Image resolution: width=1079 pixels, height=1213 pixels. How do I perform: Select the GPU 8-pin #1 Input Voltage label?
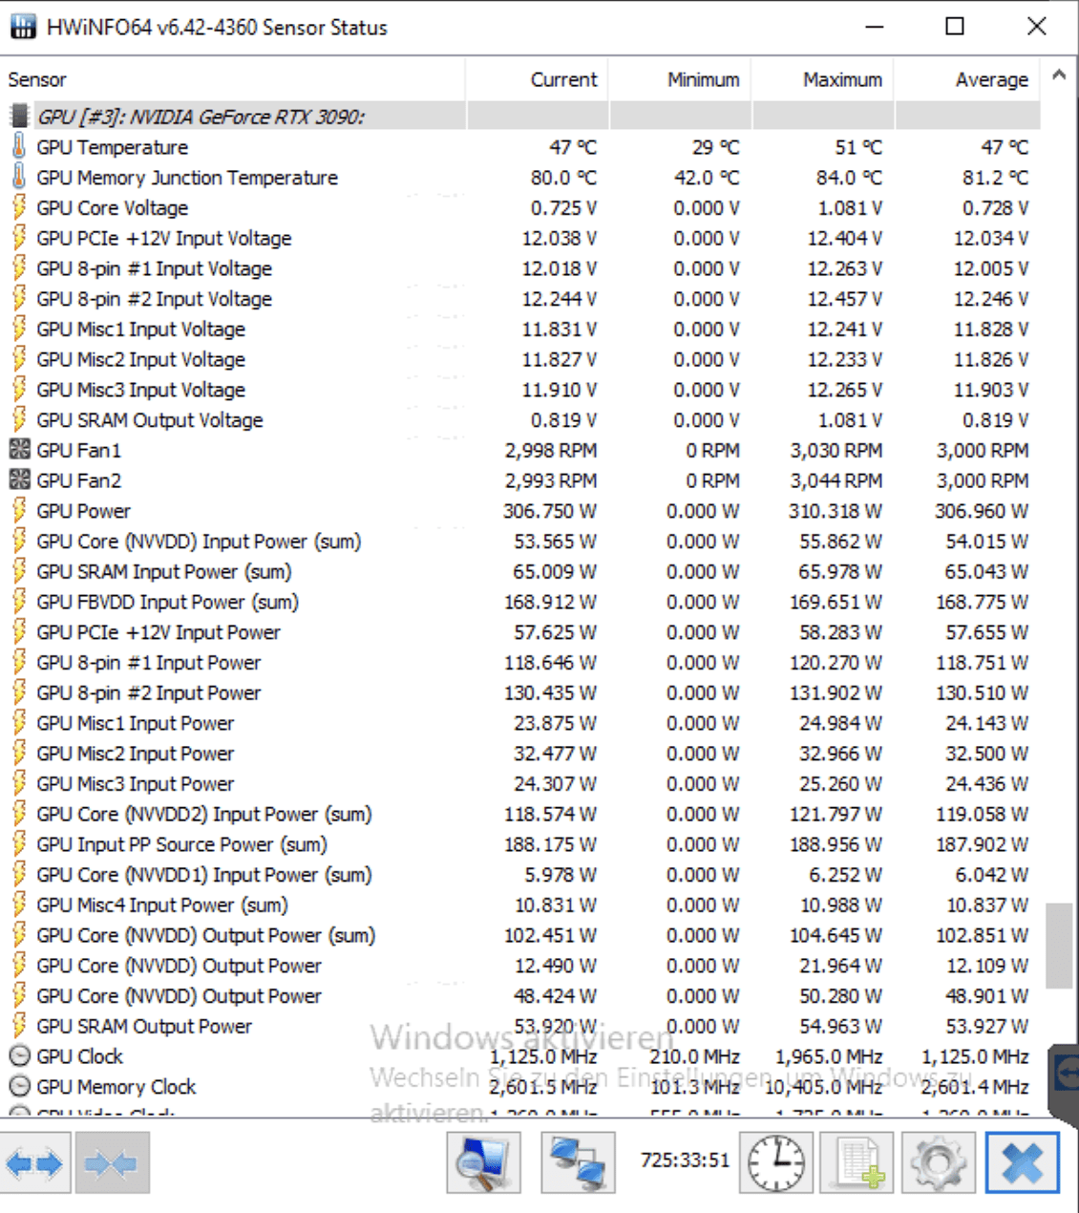coord(155,268)
